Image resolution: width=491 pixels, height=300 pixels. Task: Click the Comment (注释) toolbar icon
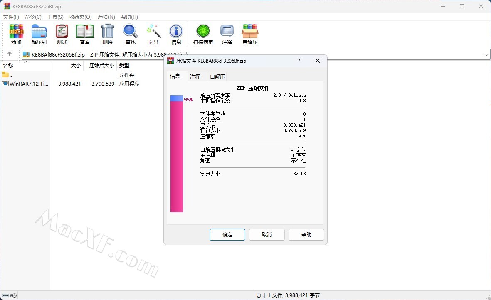pos(227,31)
